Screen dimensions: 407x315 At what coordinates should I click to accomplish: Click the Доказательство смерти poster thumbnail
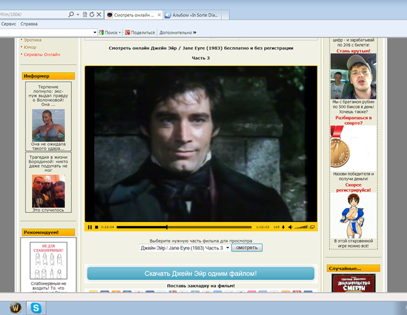(353, 283)
